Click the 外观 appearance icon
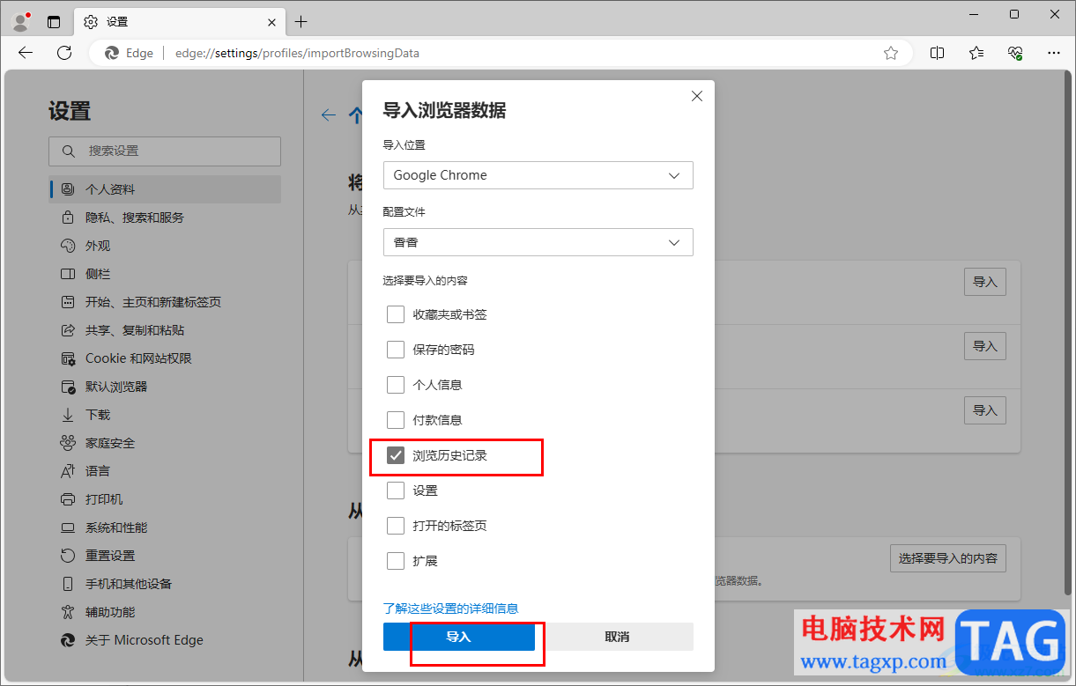 pos(70,245)
